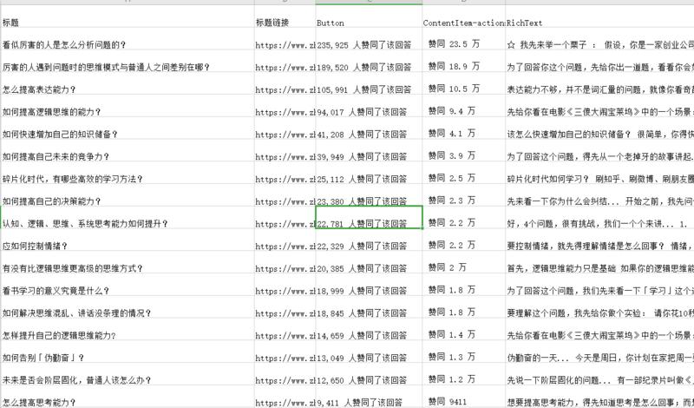Click the 105,991 人赞同了该回答 cell
Viewport: 694px width, 408px height.
pos(368,89)
